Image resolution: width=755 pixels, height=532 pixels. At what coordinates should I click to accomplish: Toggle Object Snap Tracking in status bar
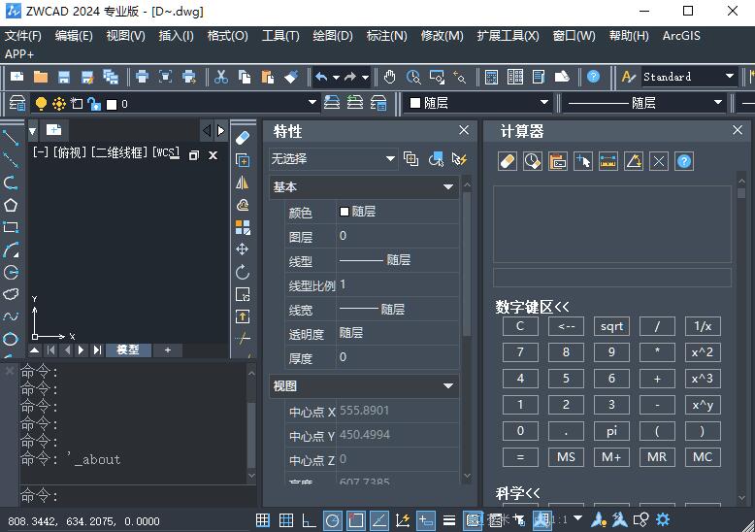click(x=378, y=520)
